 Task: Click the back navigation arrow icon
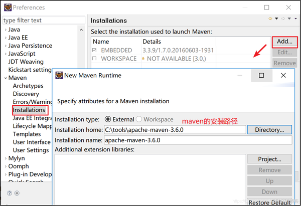(270, 19)
